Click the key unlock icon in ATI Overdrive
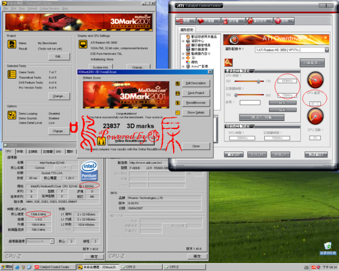 pos(228,62)
